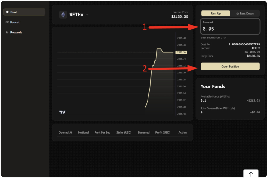
Task: Click the Action column header
Action: pyautogui.click(x=182, y=132)
